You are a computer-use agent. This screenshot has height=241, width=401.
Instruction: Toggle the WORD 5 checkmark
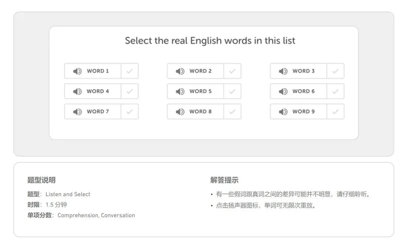(x=232, y=91)
